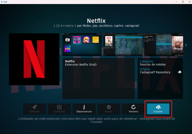The image size is (192, 134).
Task: Click the greyed-out Configurer sliders button
Action: (59, 109)
